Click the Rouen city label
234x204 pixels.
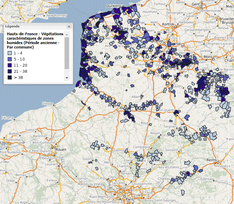click(x=61, y=149)
